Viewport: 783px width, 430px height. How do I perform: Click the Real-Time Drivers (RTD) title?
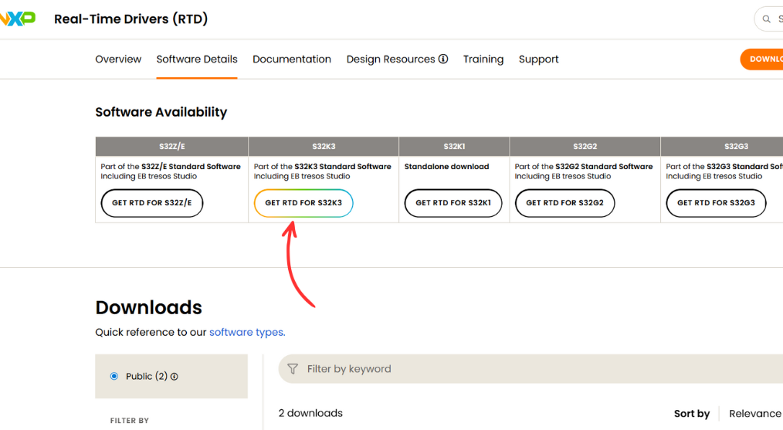pos(130,19)
